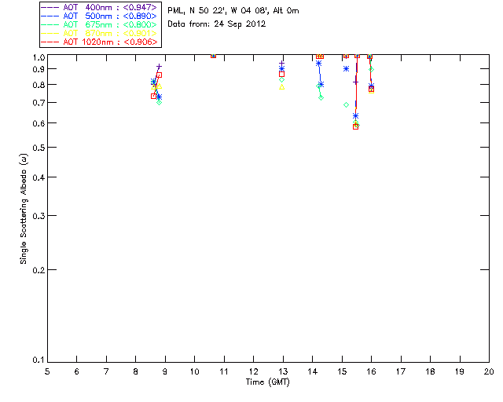Viewport: 503px width, 402px height.
Task: Click the x-axis tick label '19'
Action: pos(460,371)
